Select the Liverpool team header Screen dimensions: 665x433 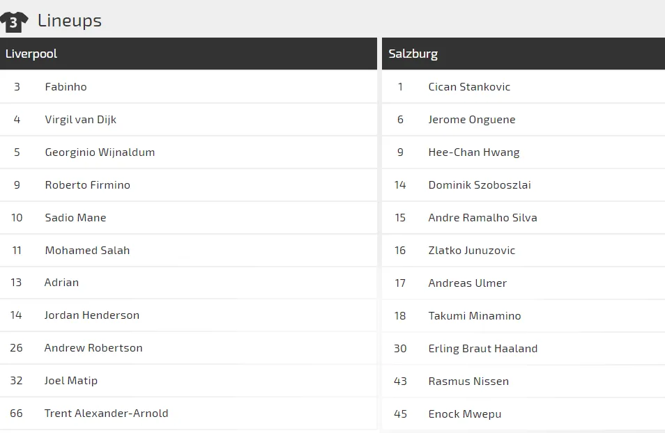(31, 54)
